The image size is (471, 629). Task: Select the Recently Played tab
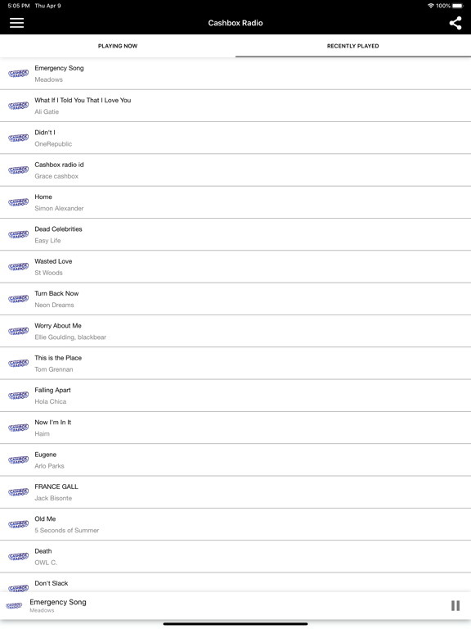353,46
